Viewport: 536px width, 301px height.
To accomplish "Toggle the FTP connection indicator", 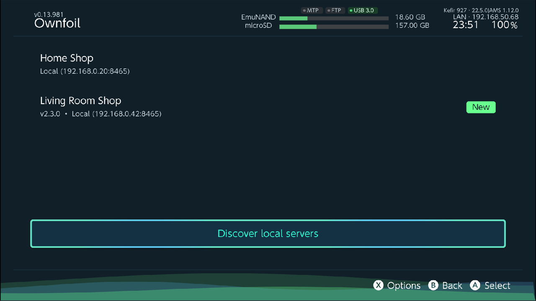I will [x=334, y=10].
